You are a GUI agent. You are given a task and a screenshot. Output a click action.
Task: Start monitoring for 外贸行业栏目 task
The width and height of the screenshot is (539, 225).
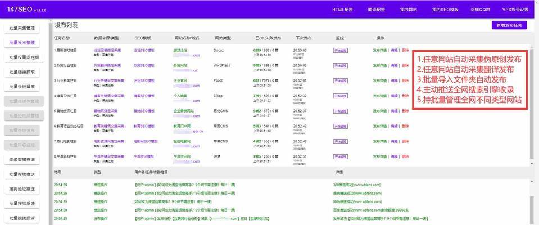340,65
